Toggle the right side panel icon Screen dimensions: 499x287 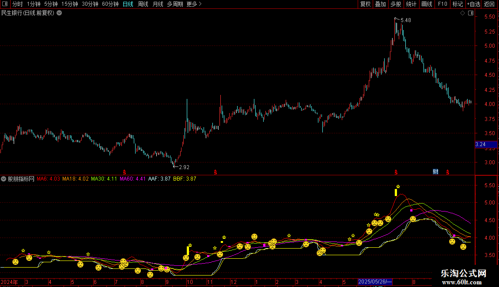[471, 13]
